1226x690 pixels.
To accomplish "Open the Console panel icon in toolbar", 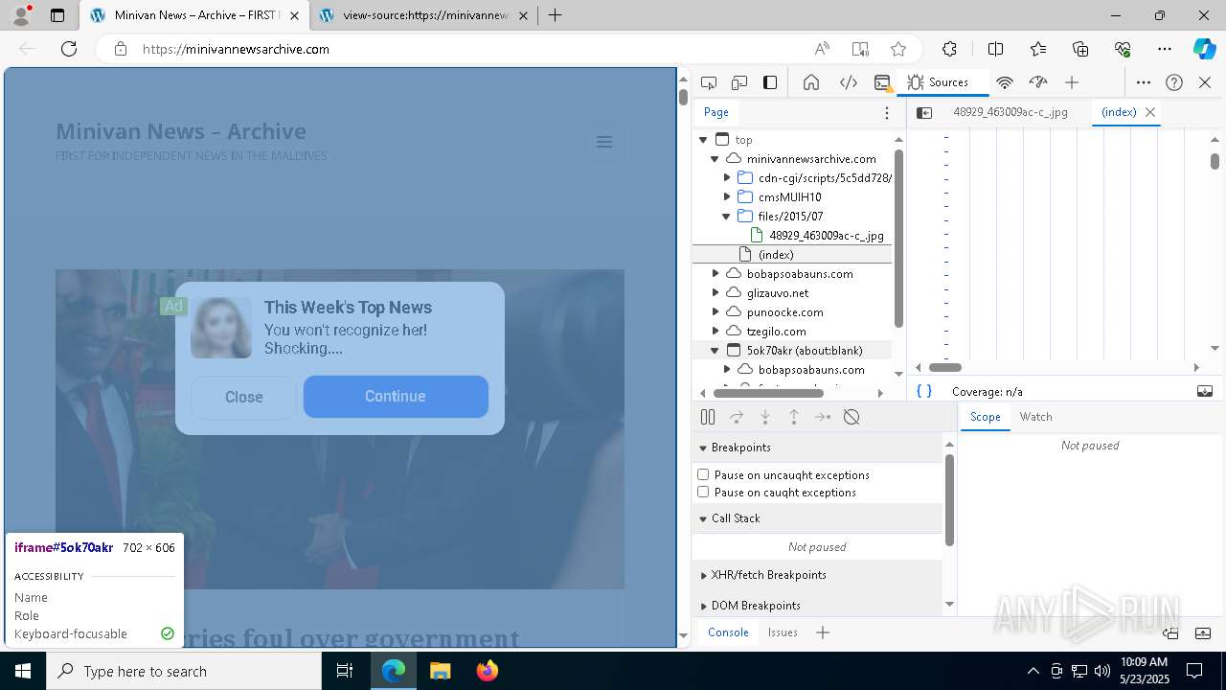I will tap(883, 82).
